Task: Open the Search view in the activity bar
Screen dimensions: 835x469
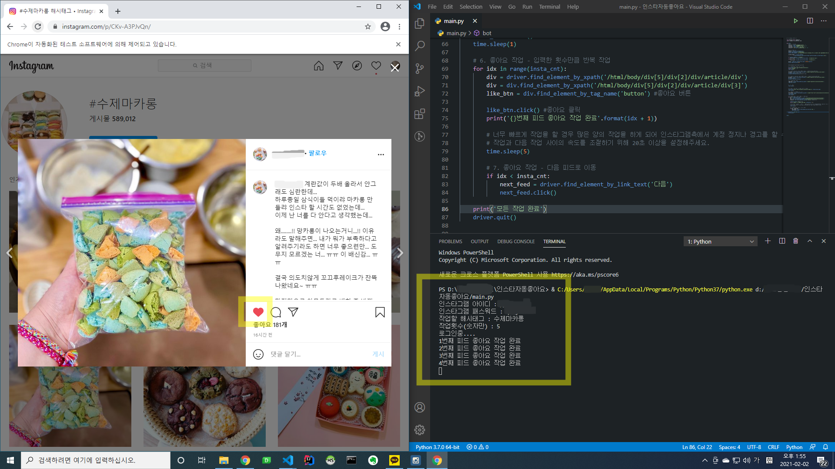Action: 419,46
